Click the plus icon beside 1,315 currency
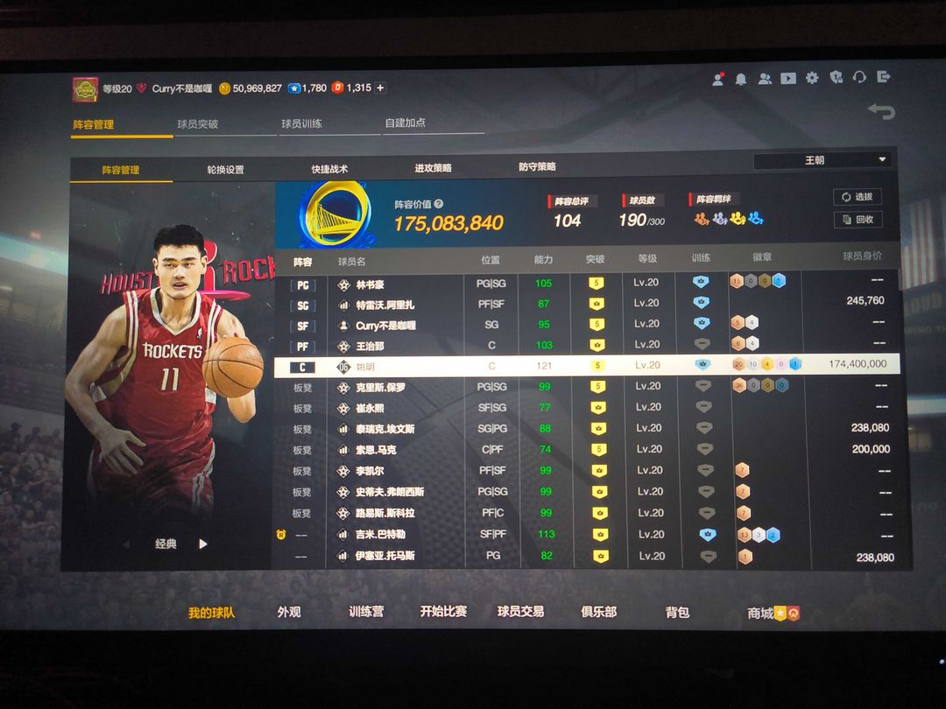 coord(380,88)
